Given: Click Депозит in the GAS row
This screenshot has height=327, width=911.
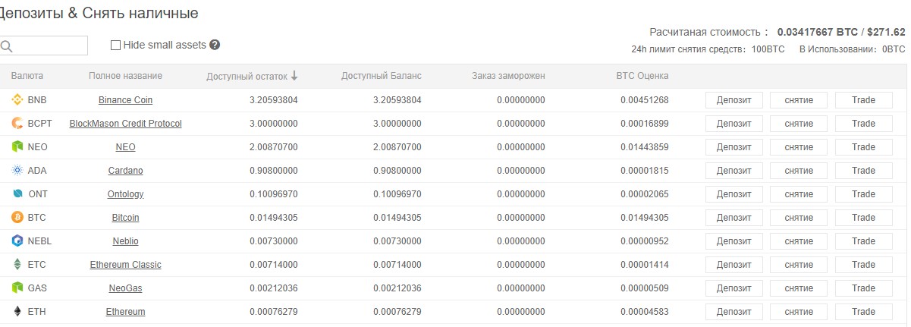Looking at the screenshot, I should 734,288.
